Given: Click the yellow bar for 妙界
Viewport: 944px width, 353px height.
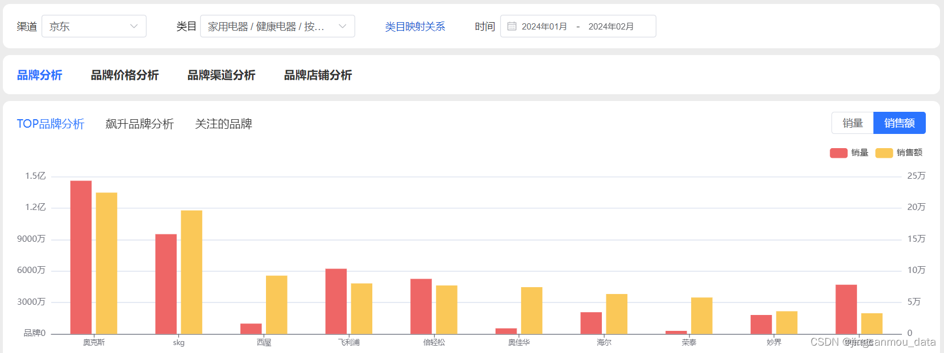Looking at the screenshot, I should 787,322.
